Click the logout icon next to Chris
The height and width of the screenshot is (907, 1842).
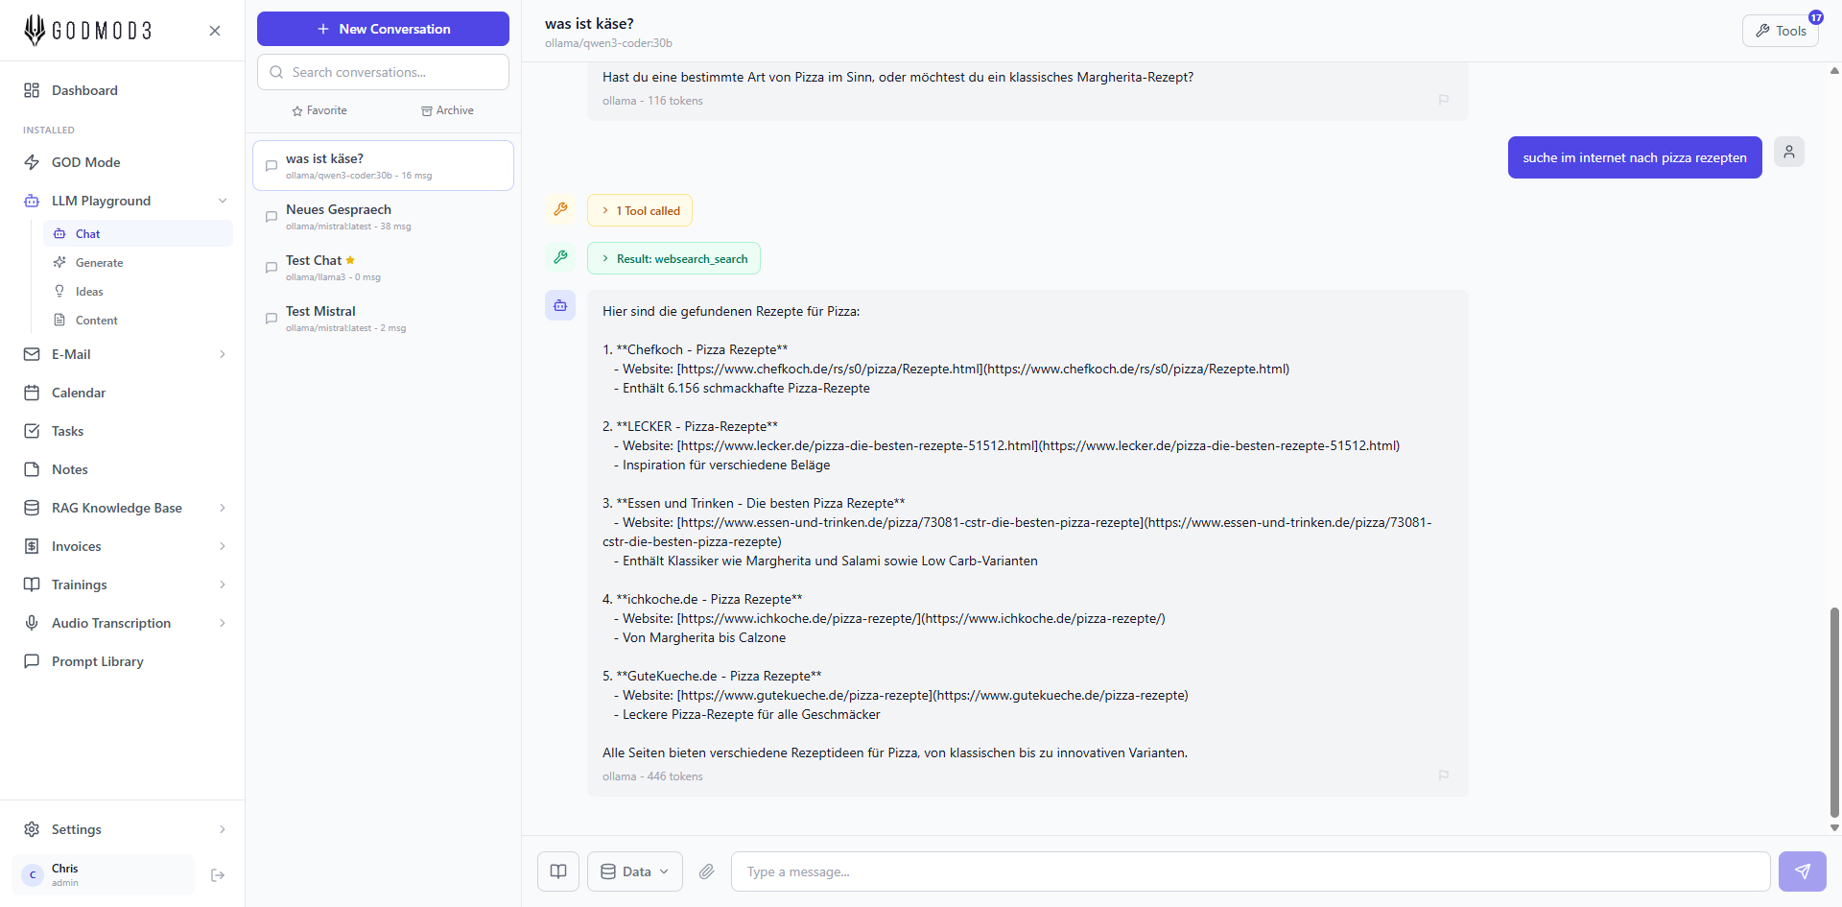click(x=218, y=875)
